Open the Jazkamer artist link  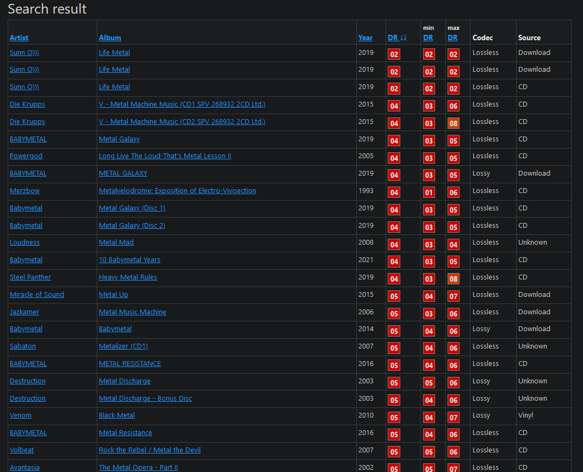pyautogui.click(x=24, y=312)
